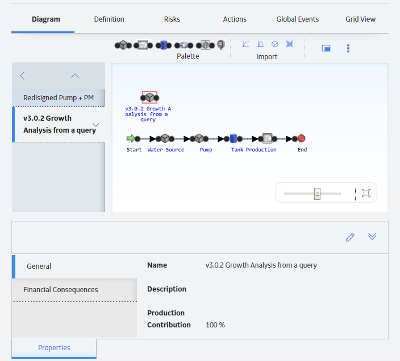Click the Pump label in diagram
400x361 pixels.
(x=206, y=150)
